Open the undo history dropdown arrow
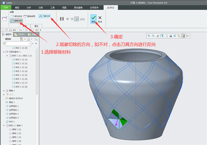 (x=17, y=30)
